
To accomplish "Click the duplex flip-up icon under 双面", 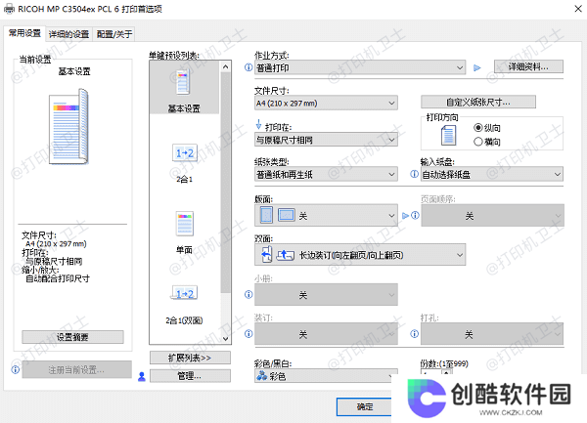I will 286,255.
